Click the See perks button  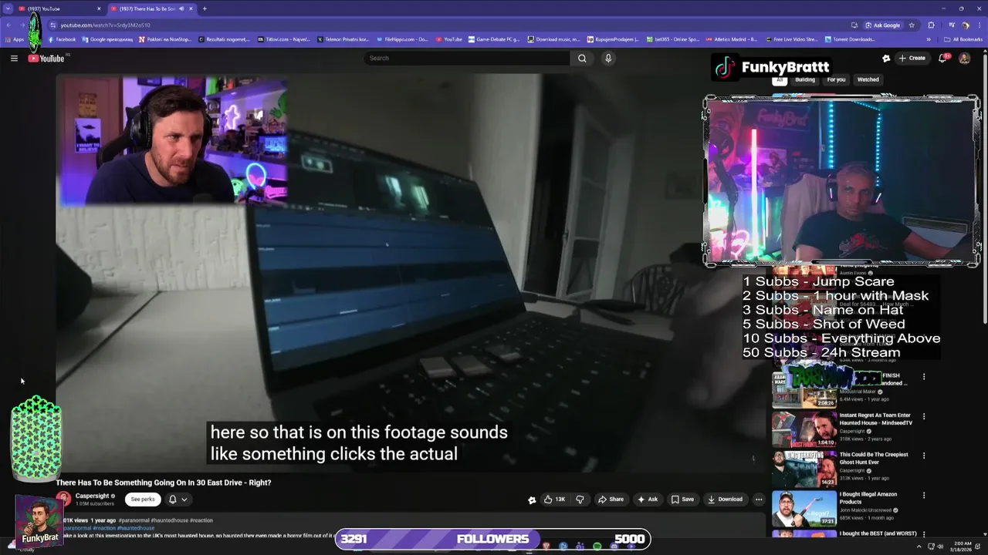(143, 499)
